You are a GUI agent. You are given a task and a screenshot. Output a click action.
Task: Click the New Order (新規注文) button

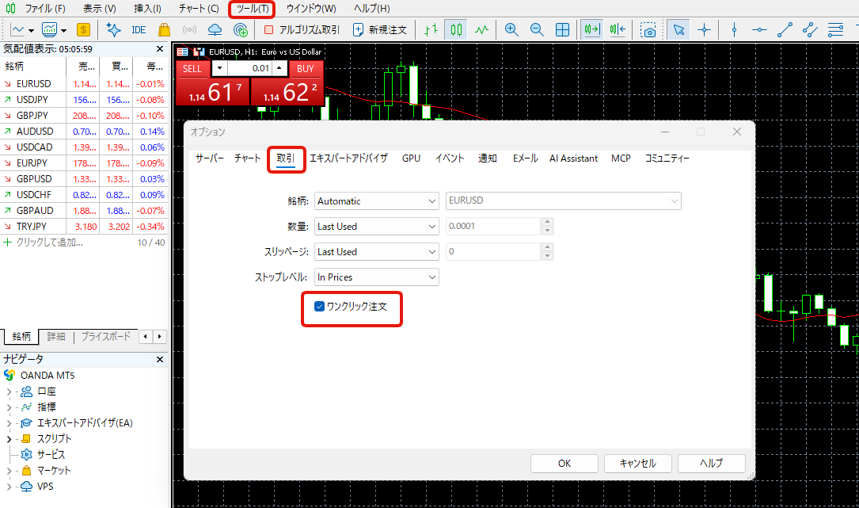point(380,29)
